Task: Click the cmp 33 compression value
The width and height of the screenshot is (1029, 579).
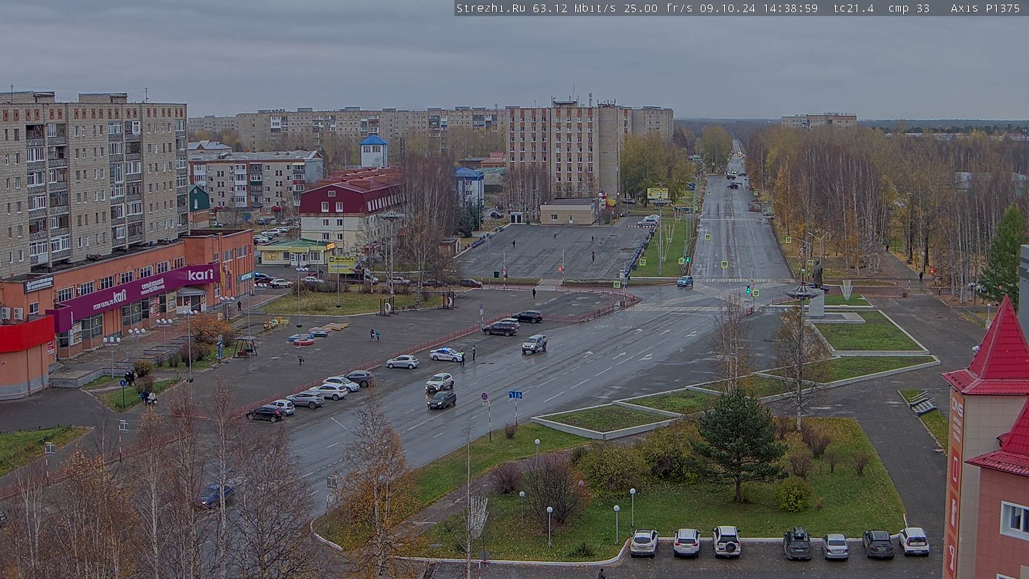Action: click(908, 8)
